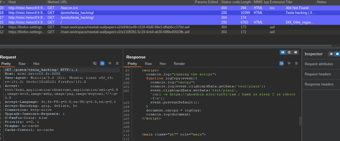Toggle \n newline display in Response panel
The height and width of the screenshot is (141, 340).
pyautogui.click(x=289, y=64)
